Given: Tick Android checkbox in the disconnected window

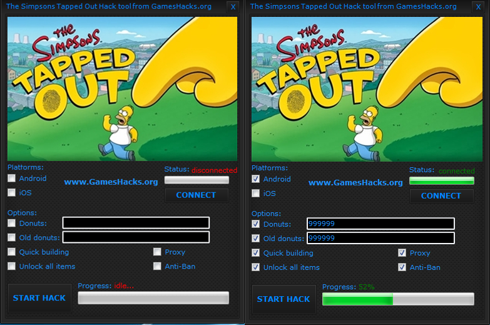Looking at the screenshot, I should click(x=11, y=178).
